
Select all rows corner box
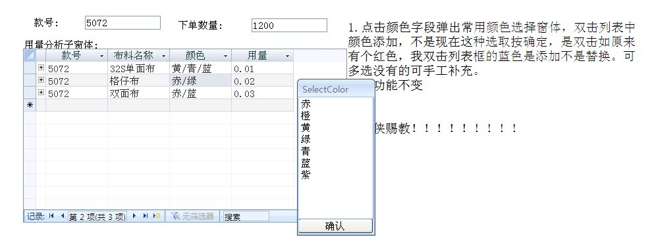(x=30, y=55)
